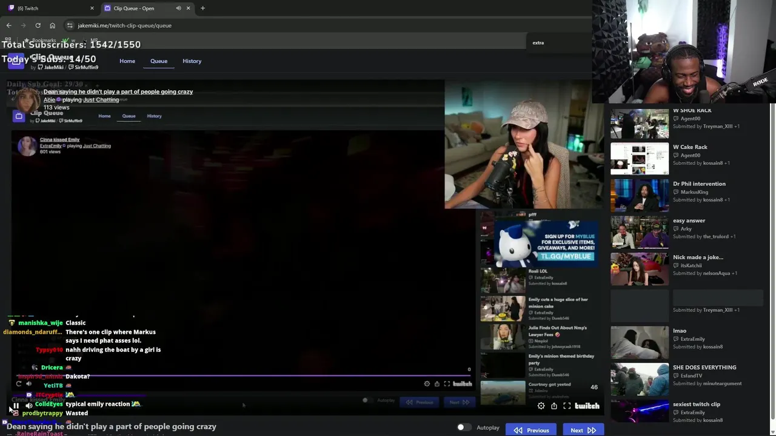This screenshot has height=436, width=776.
Task: Click the inner Cinna kissed Emily title
Action: click(x=59, y=140)
